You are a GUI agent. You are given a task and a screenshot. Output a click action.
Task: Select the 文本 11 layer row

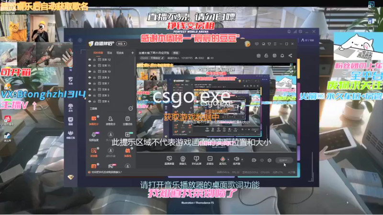(111, 65)
